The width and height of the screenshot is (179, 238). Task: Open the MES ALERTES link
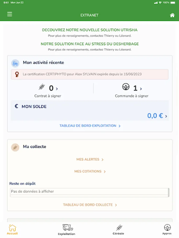(90, 159)
